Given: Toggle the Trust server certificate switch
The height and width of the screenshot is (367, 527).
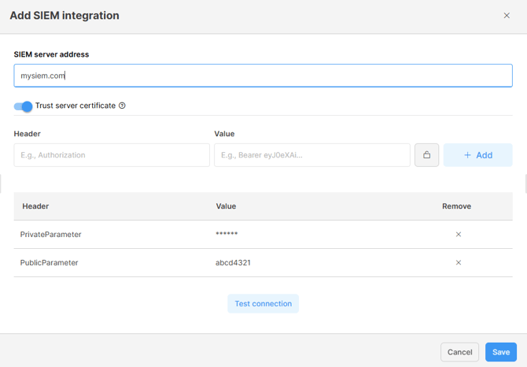Looking at the screenshot, I should point(24,106).
